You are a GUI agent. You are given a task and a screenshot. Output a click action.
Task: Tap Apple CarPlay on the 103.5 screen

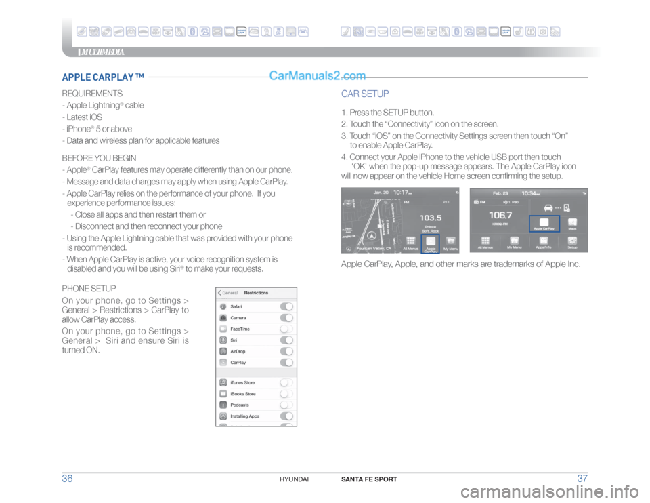(431, 243)
